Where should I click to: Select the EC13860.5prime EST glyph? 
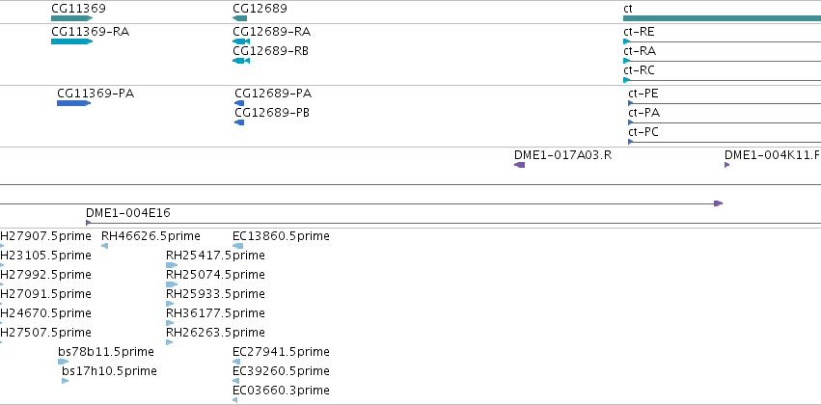pos(237,246)
